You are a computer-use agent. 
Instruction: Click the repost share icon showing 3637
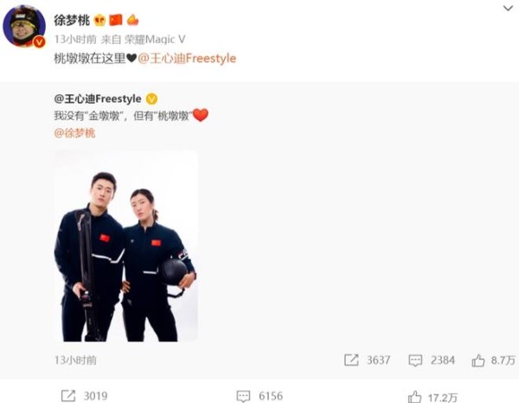tap(351, 360)
